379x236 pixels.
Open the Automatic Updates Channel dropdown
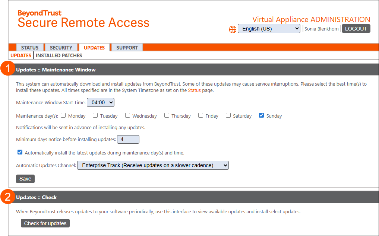pyautogui.click(x=153, y=165)
